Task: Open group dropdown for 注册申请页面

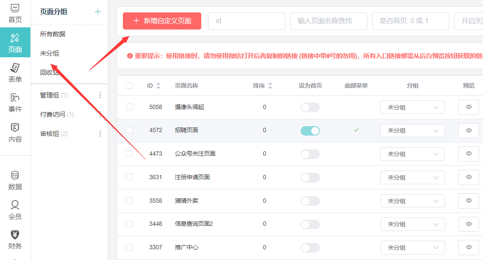Action: pyautogui.click(x=412, y=177)
